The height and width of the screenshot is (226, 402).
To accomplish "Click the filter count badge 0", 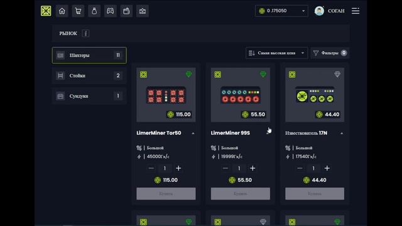I will click(x=344, y=53).
